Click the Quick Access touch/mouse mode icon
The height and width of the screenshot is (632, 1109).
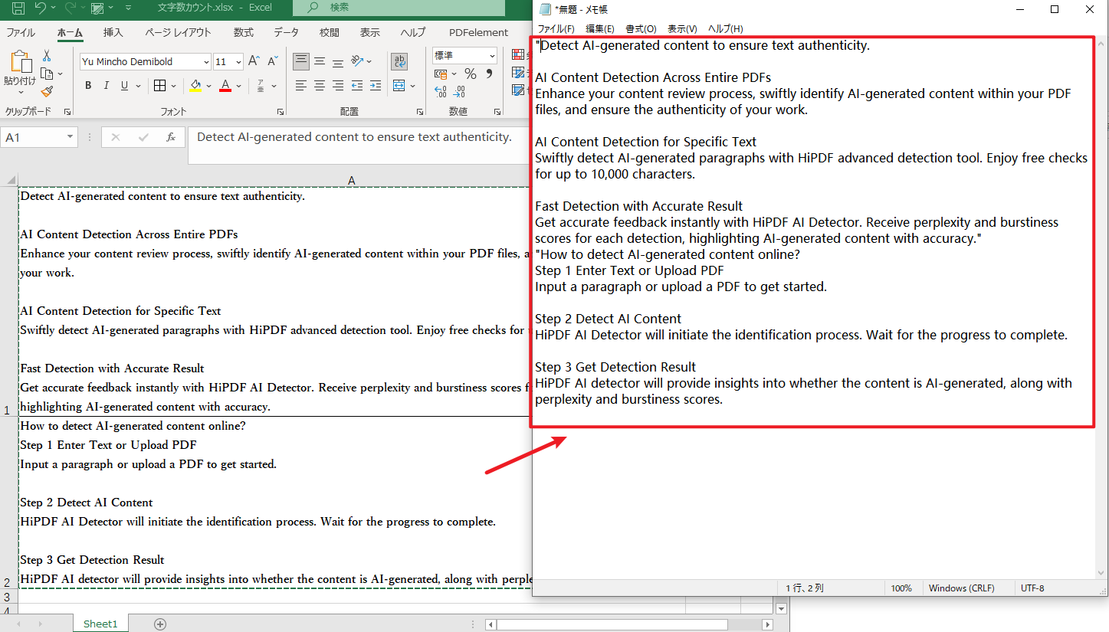pos(97,8)
